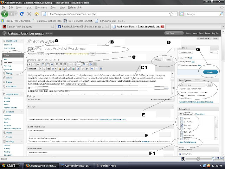
Task: Open Firefox Bookmarks menu
Action: [41, 7]
